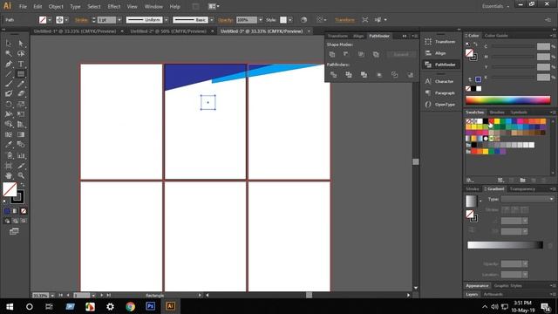Switch to the Untitled-1 document tab
This screenshot has height=314, width=558.
tap(75, 31)
